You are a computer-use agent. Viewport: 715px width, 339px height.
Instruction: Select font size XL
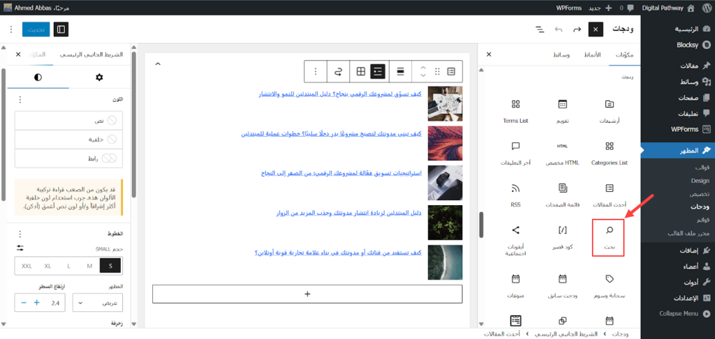47,266
